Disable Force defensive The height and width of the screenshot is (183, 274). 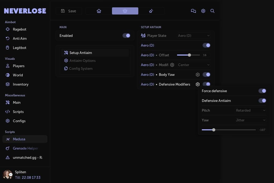(262, 91)
